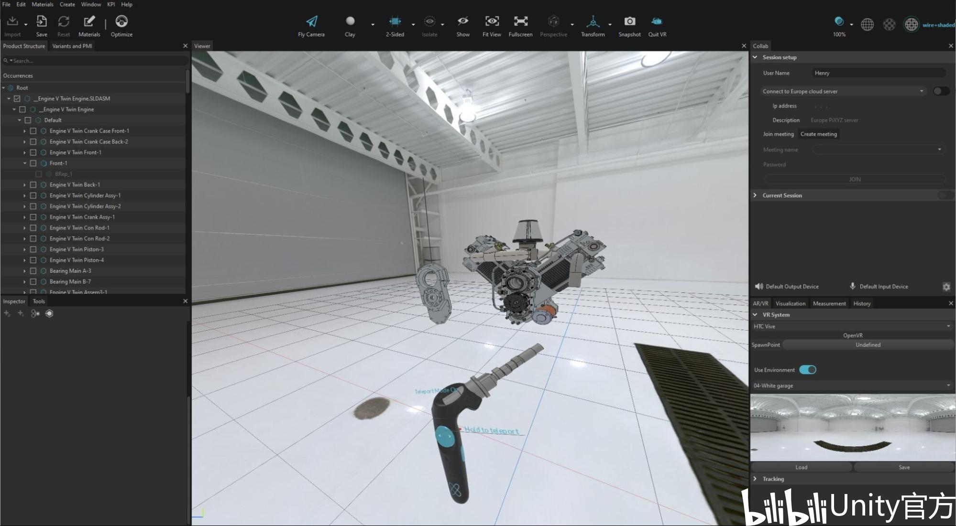This screenshot has height=526, width=956.
Task: Select the Create meeting option
Action: [x=819, y=134]
